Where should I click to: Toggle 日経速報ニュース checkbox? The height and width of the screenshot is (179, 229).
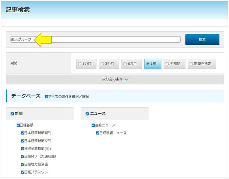[98, 133]
